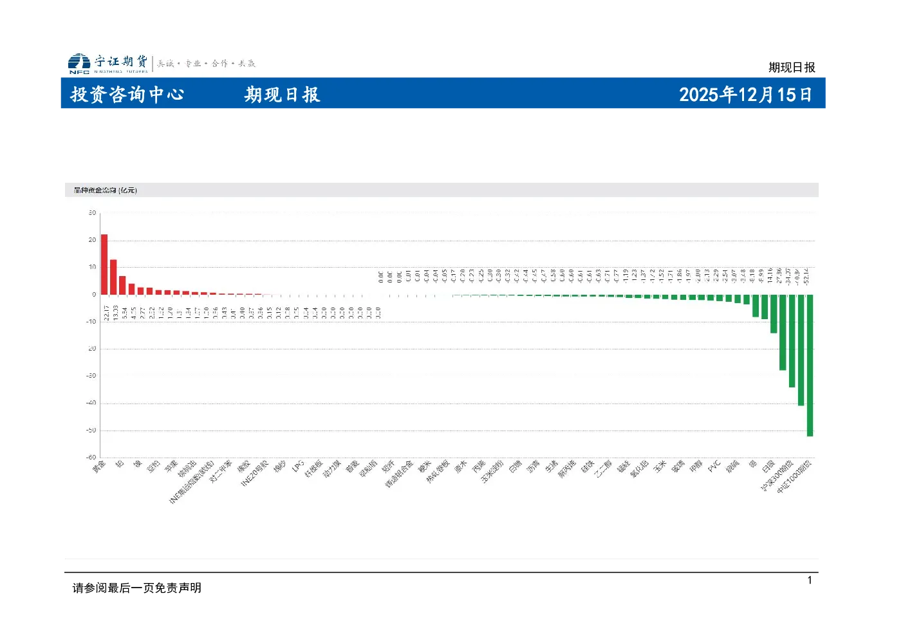
Task: Click the x-axis label 动力煤
Action: (331, 468)
